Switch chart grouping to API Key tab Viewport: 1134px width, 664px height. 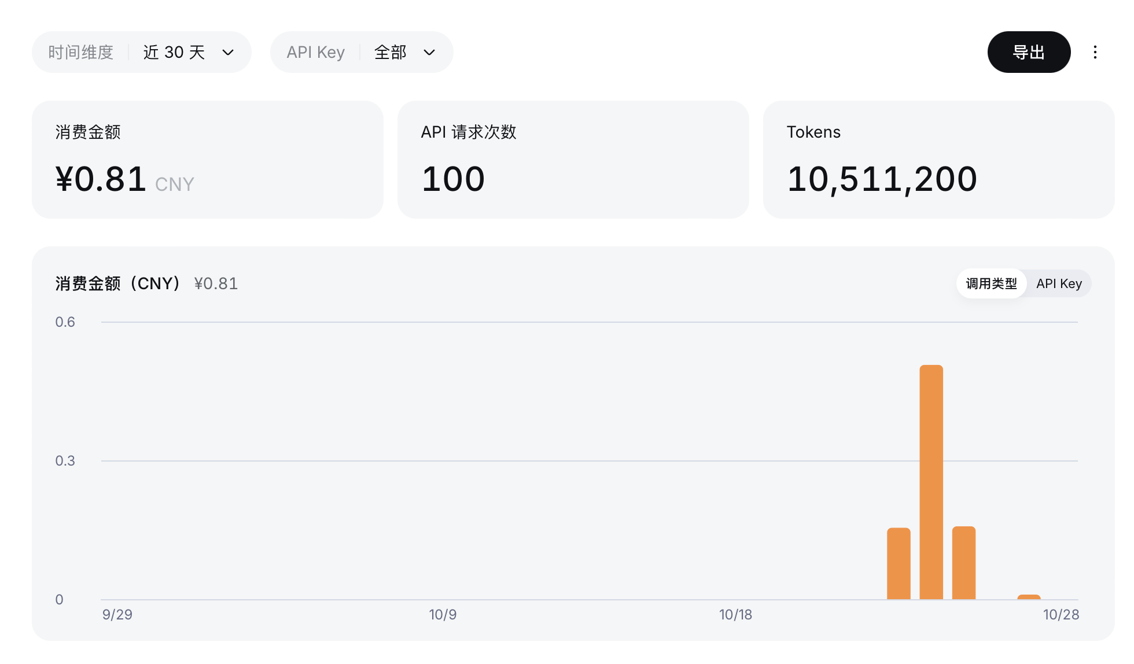(x=1059, y=283)
